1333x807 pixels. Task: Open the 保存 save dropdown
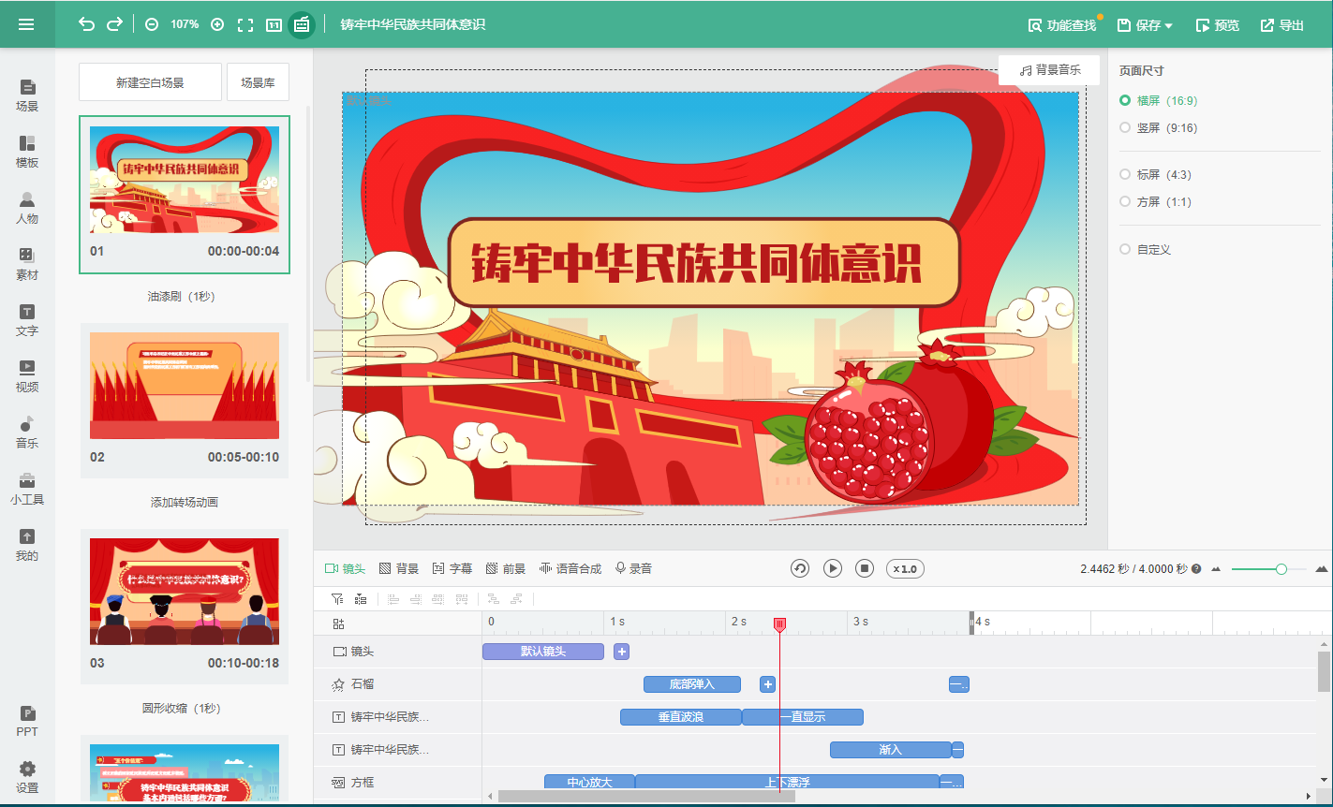click(x=1146, y=25)
